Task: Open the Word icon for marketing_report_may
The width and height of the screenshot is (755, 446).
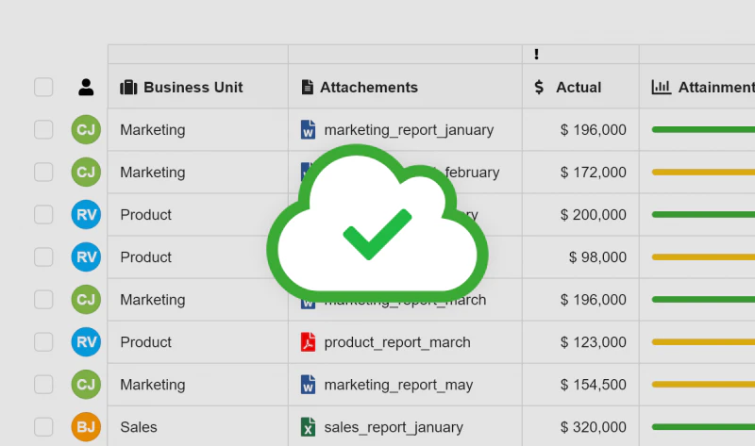Action: [x=309, y=385]
